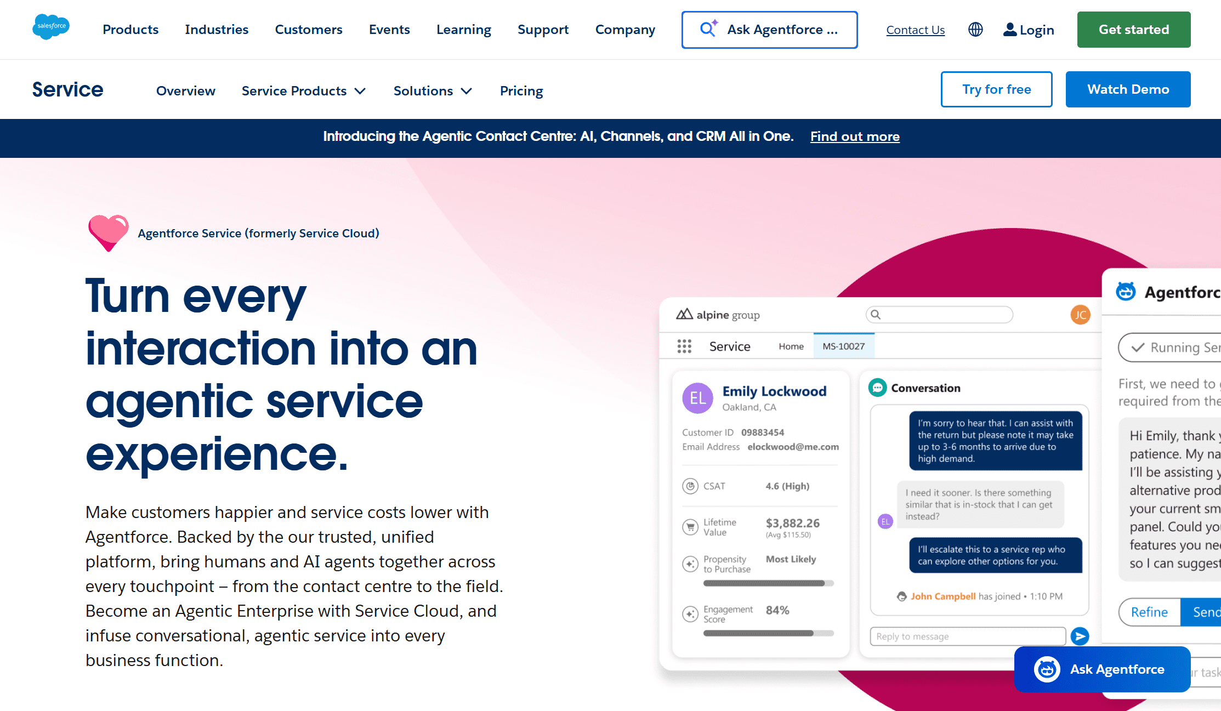Click the Ask Agentforce search field

pyautogui.click(x=770, y=30)
